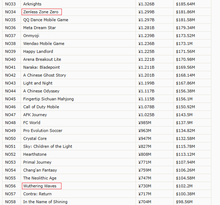Click the ¥1.199B value

tap(146, 83)
